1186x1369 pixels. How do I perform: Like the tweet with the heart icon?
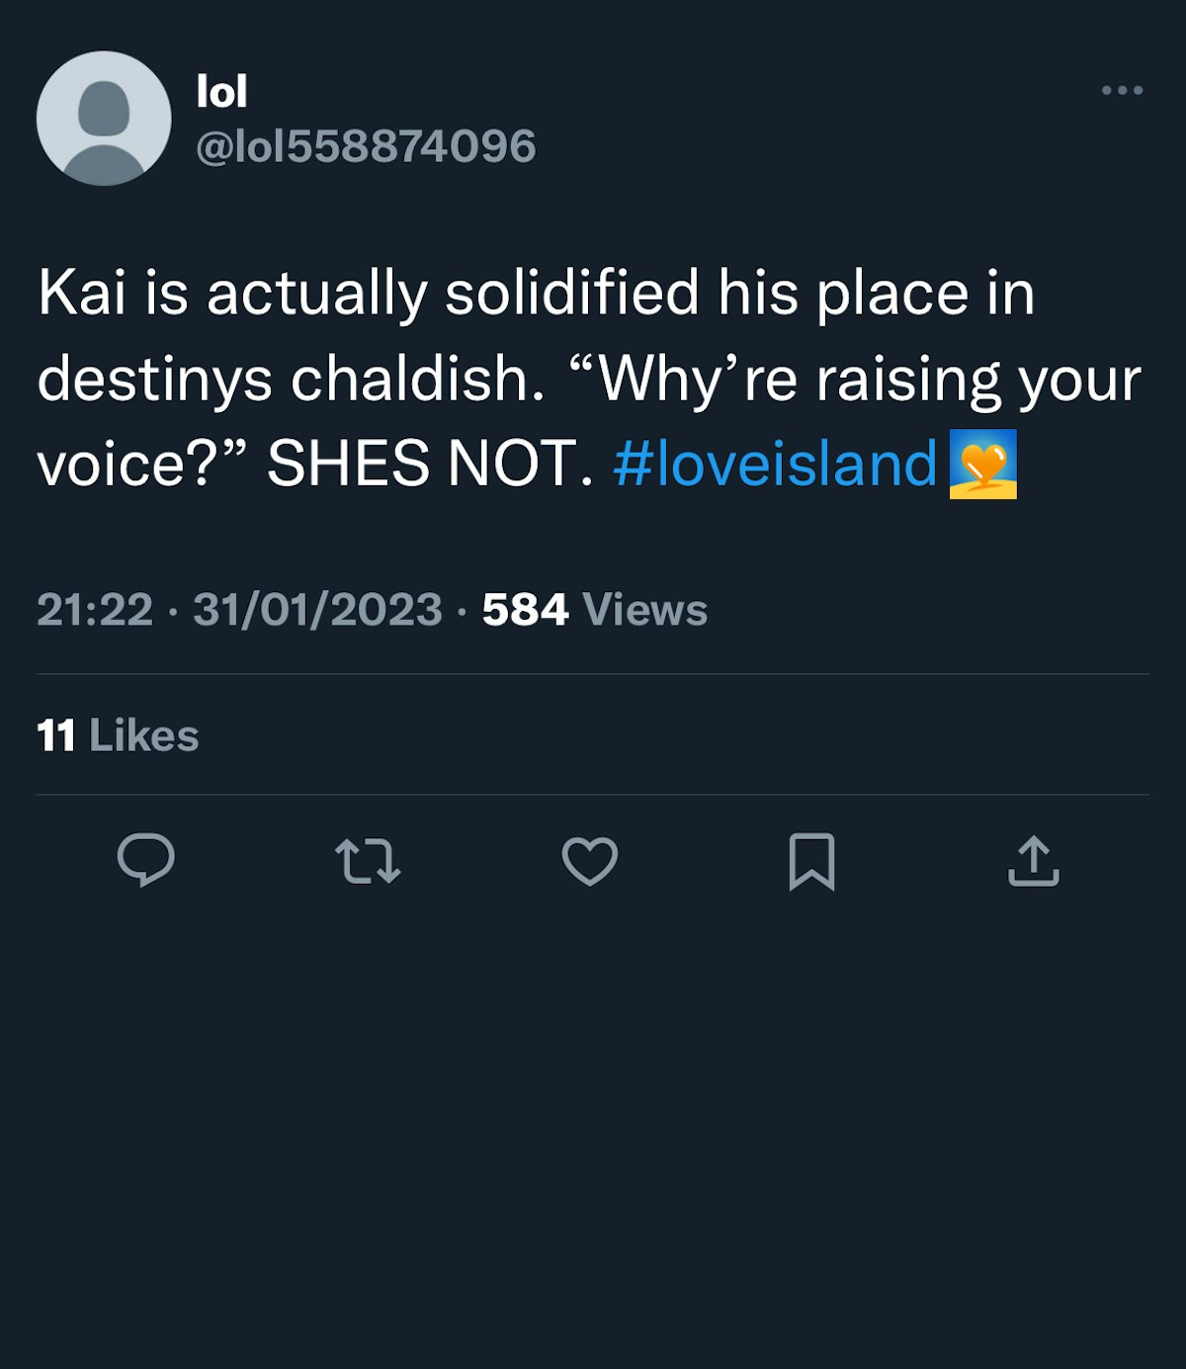tap(590, 861)
